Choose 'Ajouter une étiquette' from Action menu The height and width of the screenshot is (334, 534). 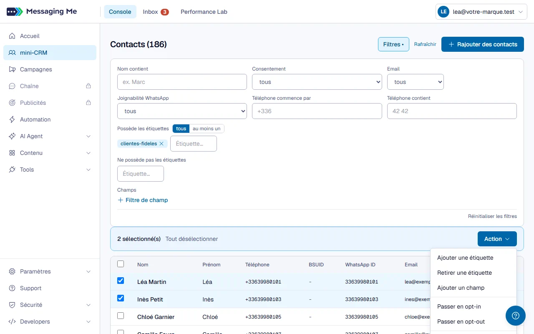pyautogui.click(x=465, y=258)
